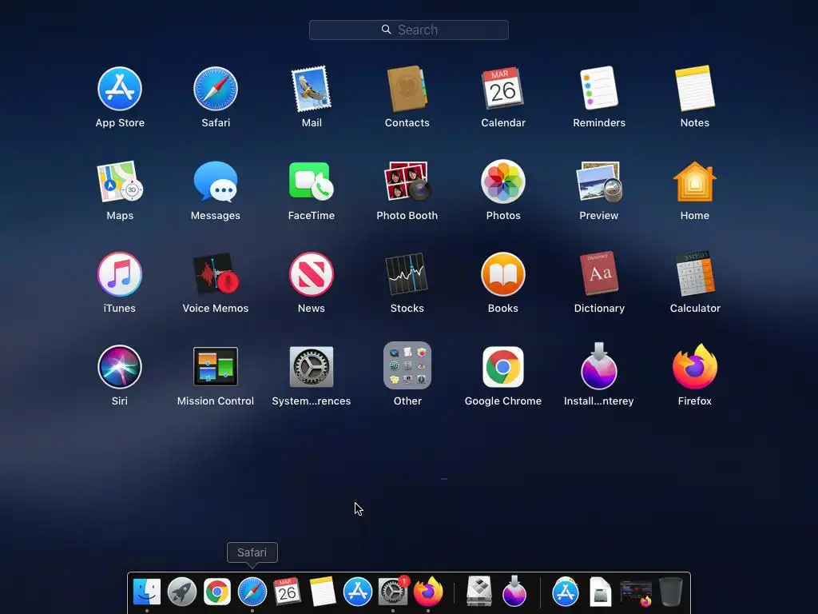Launch the Reminders app
Viewport: 818px width, 614px height.
(x=599, y=89)
